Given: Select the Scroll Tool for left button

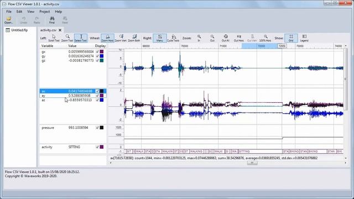Looking at the screenshot, I should tap(54, 38).
